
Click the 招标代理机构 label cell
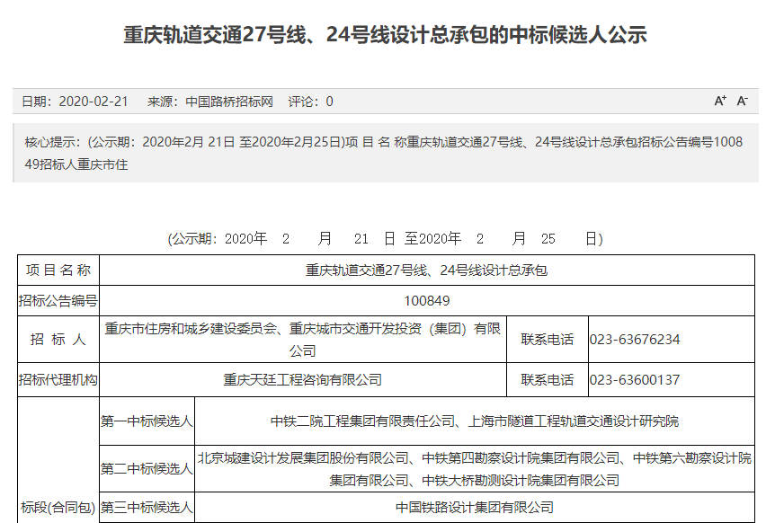tap(58, 380)
